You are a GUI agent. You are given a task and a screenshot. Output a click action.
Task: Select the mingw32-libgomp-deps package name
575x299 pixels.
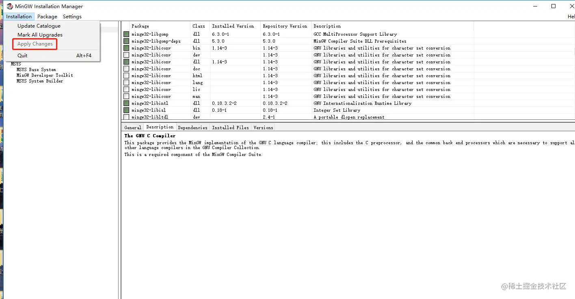click(156, 41)
